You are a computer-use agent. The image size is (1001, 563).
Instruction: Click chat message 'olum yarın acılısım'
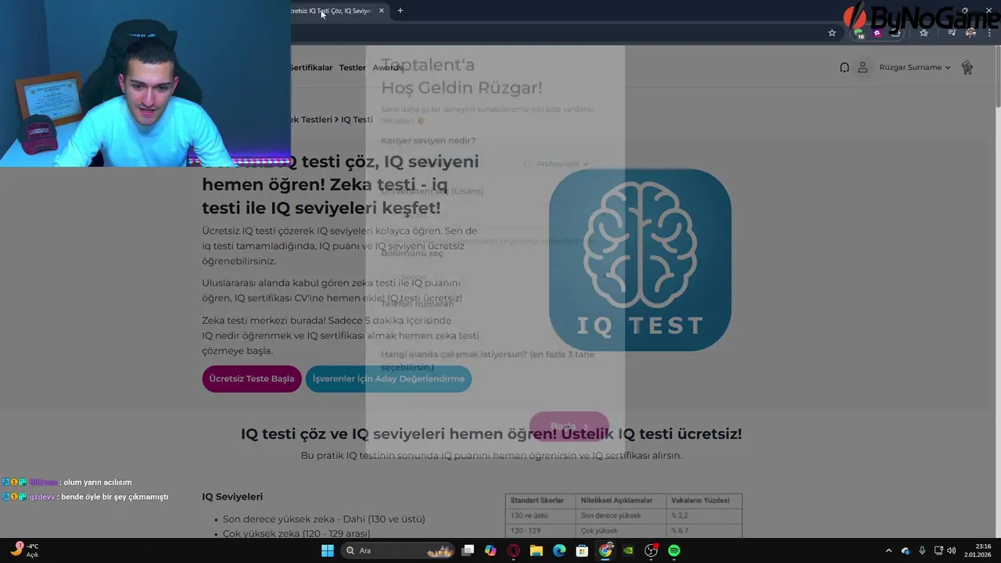click(98, 482)
